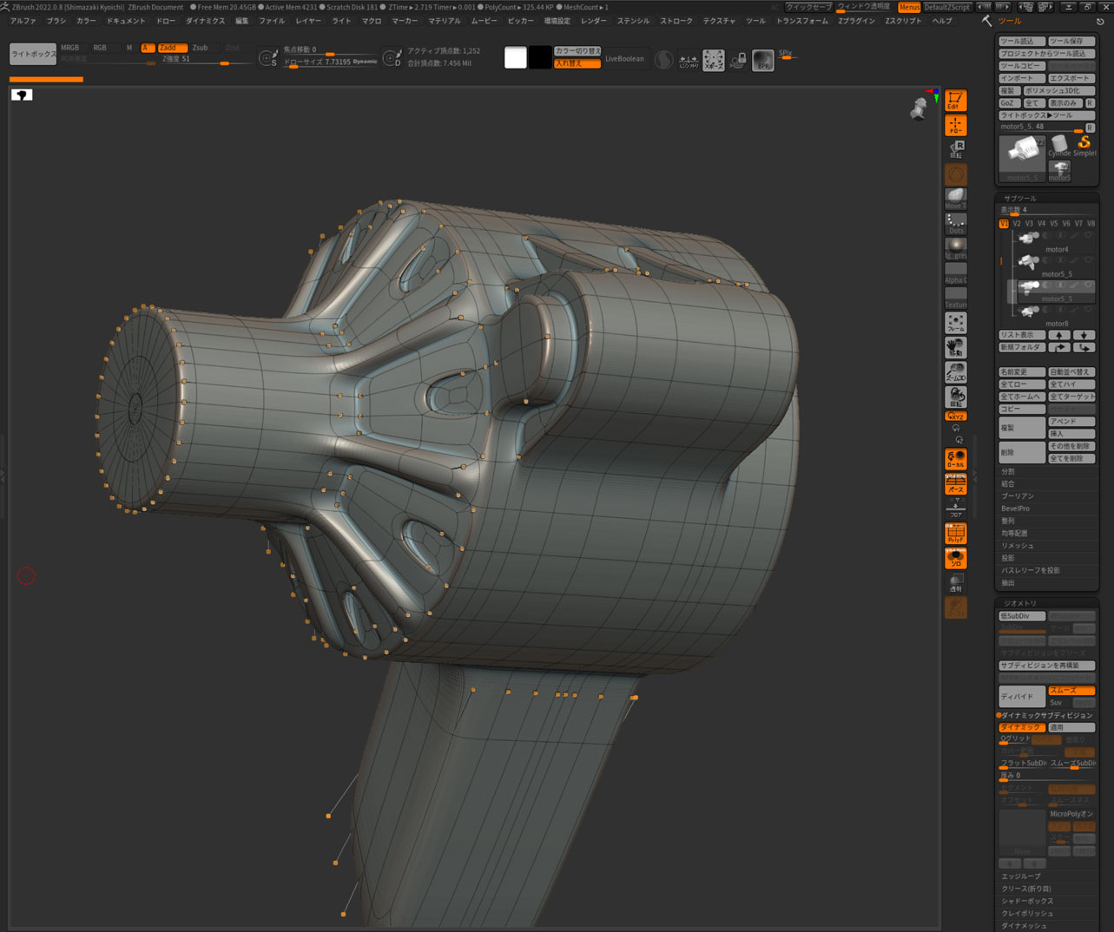Screen dimensions: 1114x932
Task: Toggle the Floor (フロア) grid icon
Action: tap(955, 509)
